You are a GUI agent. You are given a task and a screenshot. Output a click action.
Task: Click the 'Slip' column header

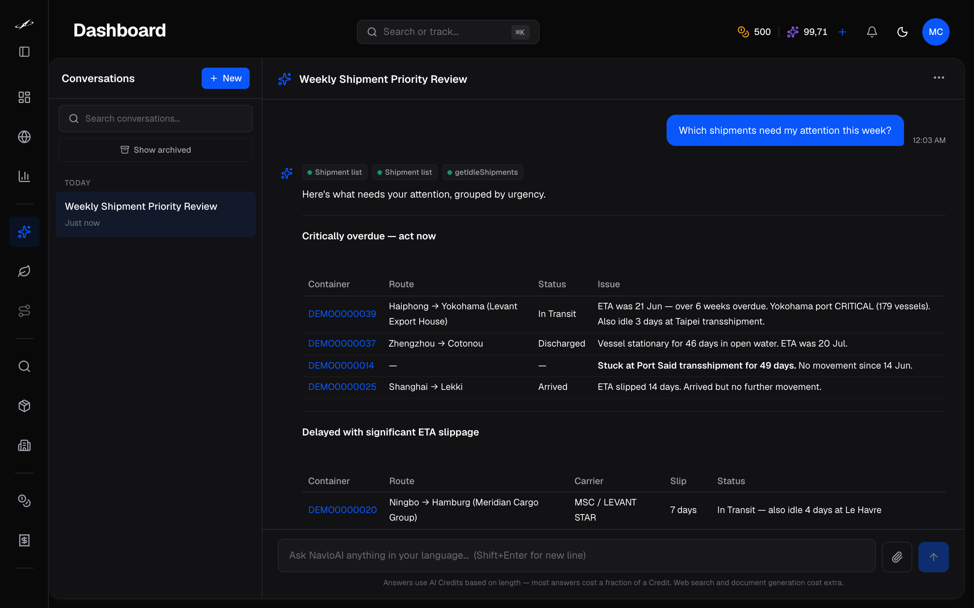pyautogui.click(x=678, y=481)
